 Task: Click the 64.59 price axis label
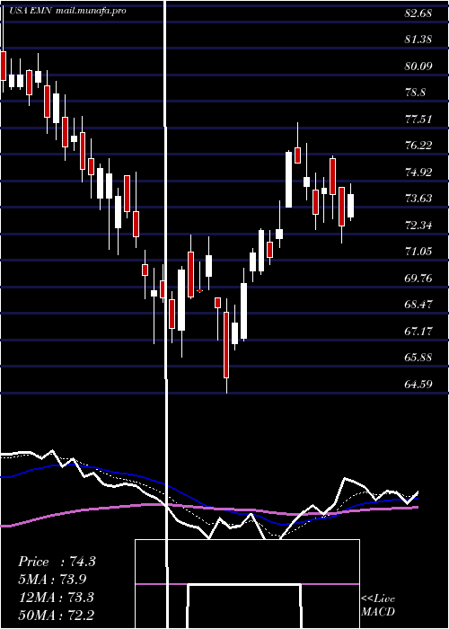(x=418, y=385)
